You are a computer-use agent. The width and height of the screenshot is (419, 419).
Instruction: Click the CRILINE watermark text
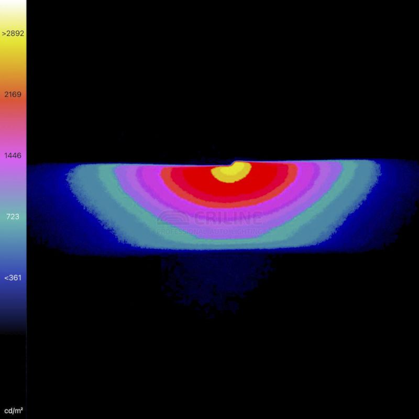tap(228, 218)
